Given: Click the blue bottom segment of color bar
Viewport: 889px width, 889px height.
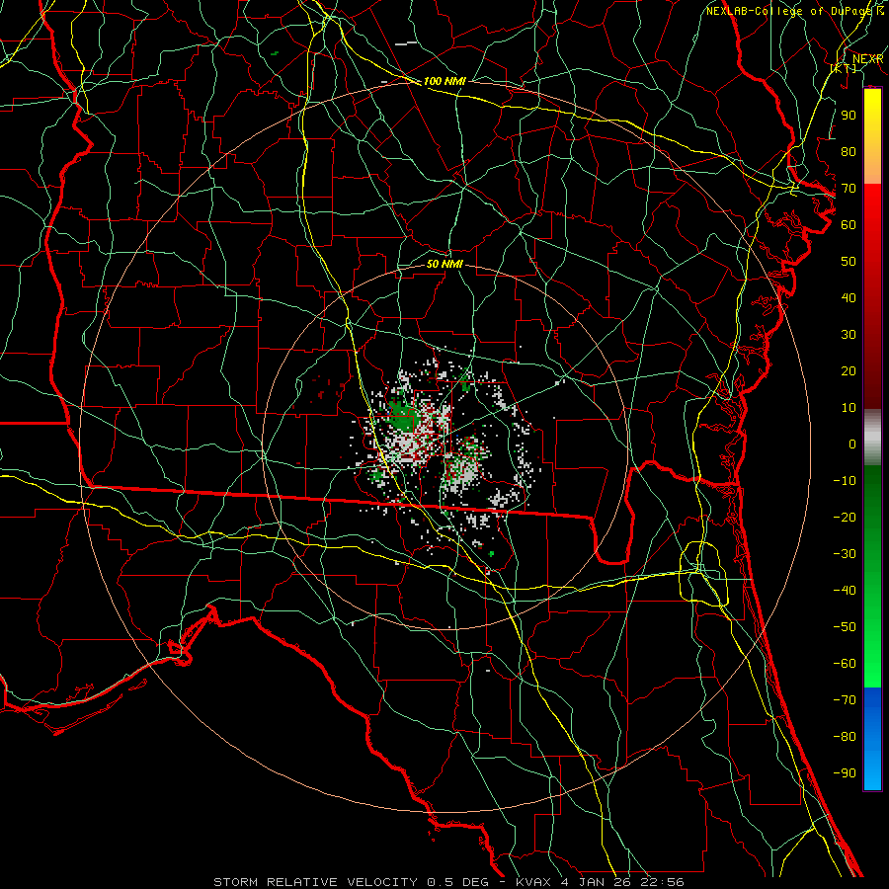Looking at the screenshot, I should click(x=872, y=739).
